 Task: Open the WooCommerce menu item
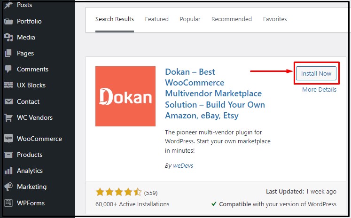pyautogui.click(x=39, y=139)
